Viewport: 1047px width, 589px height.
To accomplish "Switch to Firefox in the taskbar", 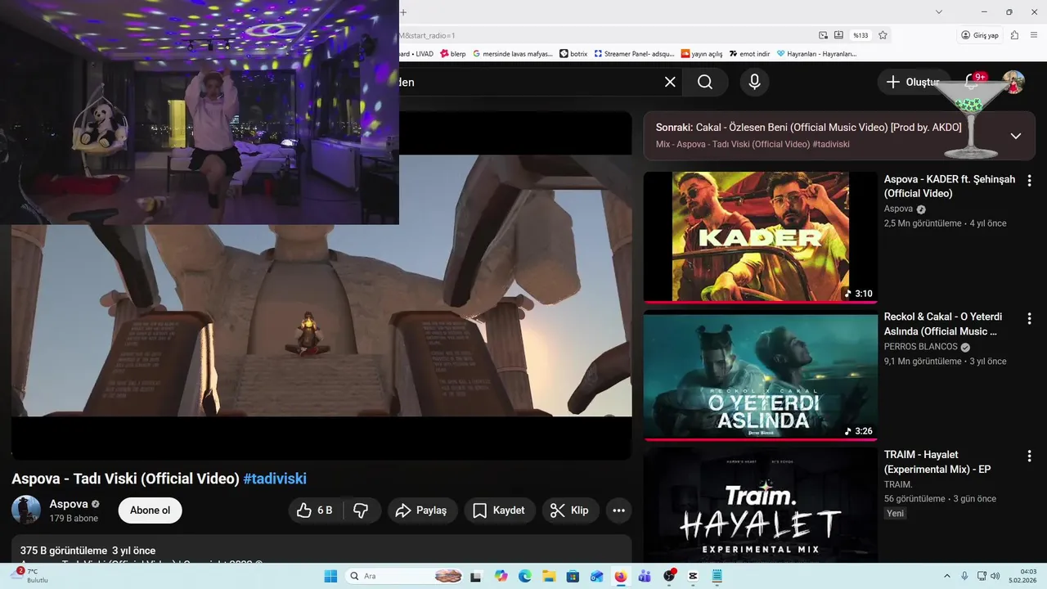I will pos(621,576).
